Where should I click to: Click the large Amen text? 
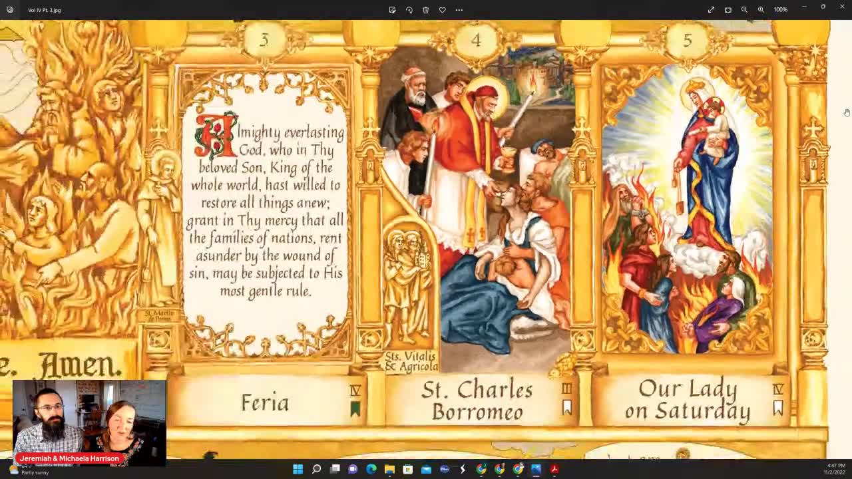(x=80, y=365)
